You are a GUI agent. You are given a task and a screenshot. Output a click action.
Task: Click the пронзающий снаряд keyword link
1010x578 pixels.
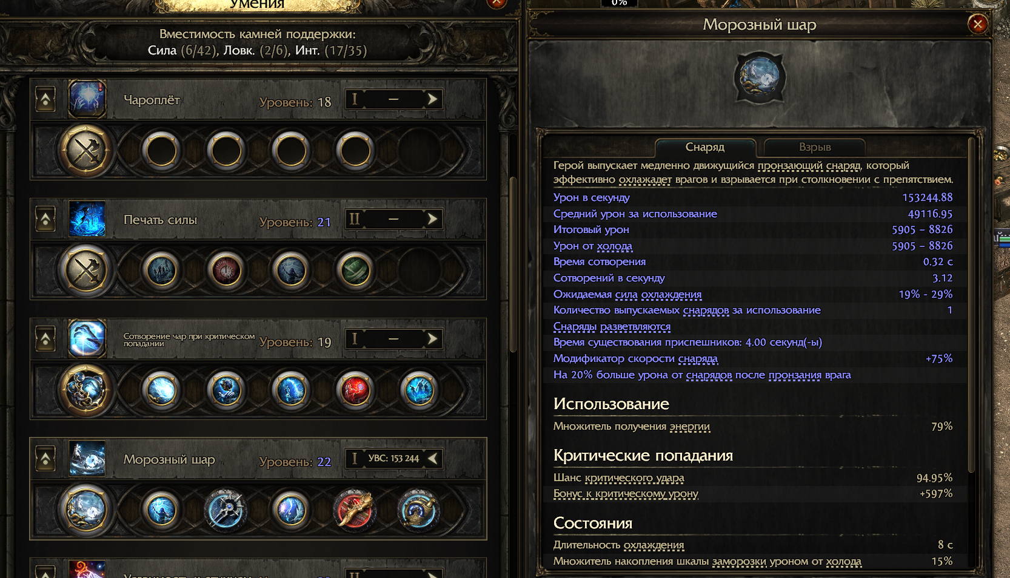(809, 165)
